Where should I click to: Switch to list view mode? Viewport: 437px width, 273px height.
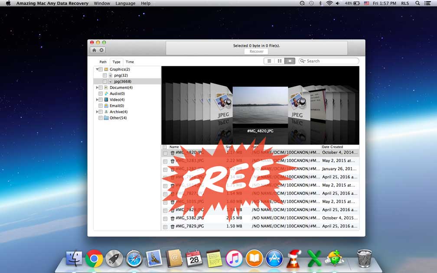(269, 61)
